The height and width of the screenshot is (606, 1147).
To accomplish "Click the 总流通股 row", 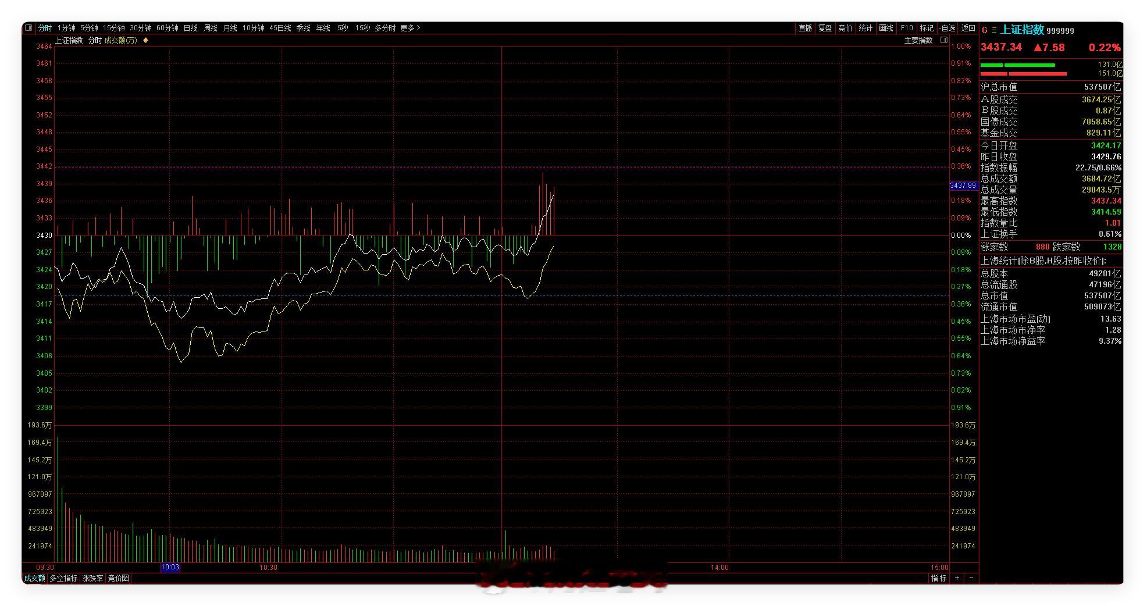I will pyautogui.click(x=1050, y=284).
